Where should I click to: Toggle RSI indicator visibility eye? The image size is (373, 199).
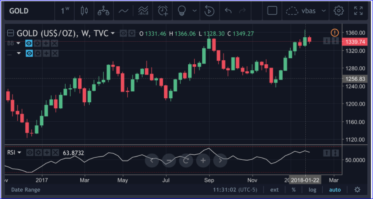tap(30, 152)
